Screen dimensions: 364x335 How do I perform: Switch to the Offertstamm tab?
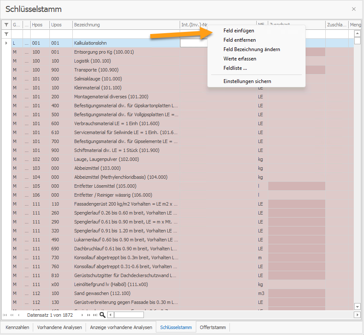(x=212, y=327)
